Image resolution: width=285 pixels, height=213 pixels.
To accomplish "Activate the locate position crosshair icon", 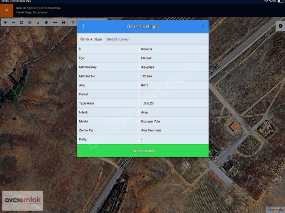I will point(30,22).
